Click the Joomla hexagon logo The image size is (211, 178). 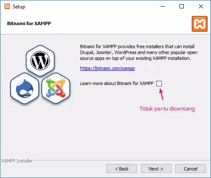tap(56, 88)
